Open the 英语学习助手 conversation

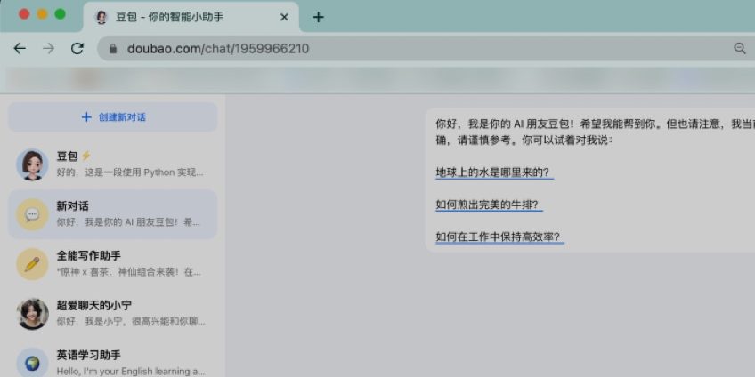[x=129, y=362]
